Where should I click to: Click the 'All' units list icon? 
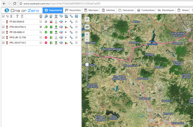pos(22,16)
